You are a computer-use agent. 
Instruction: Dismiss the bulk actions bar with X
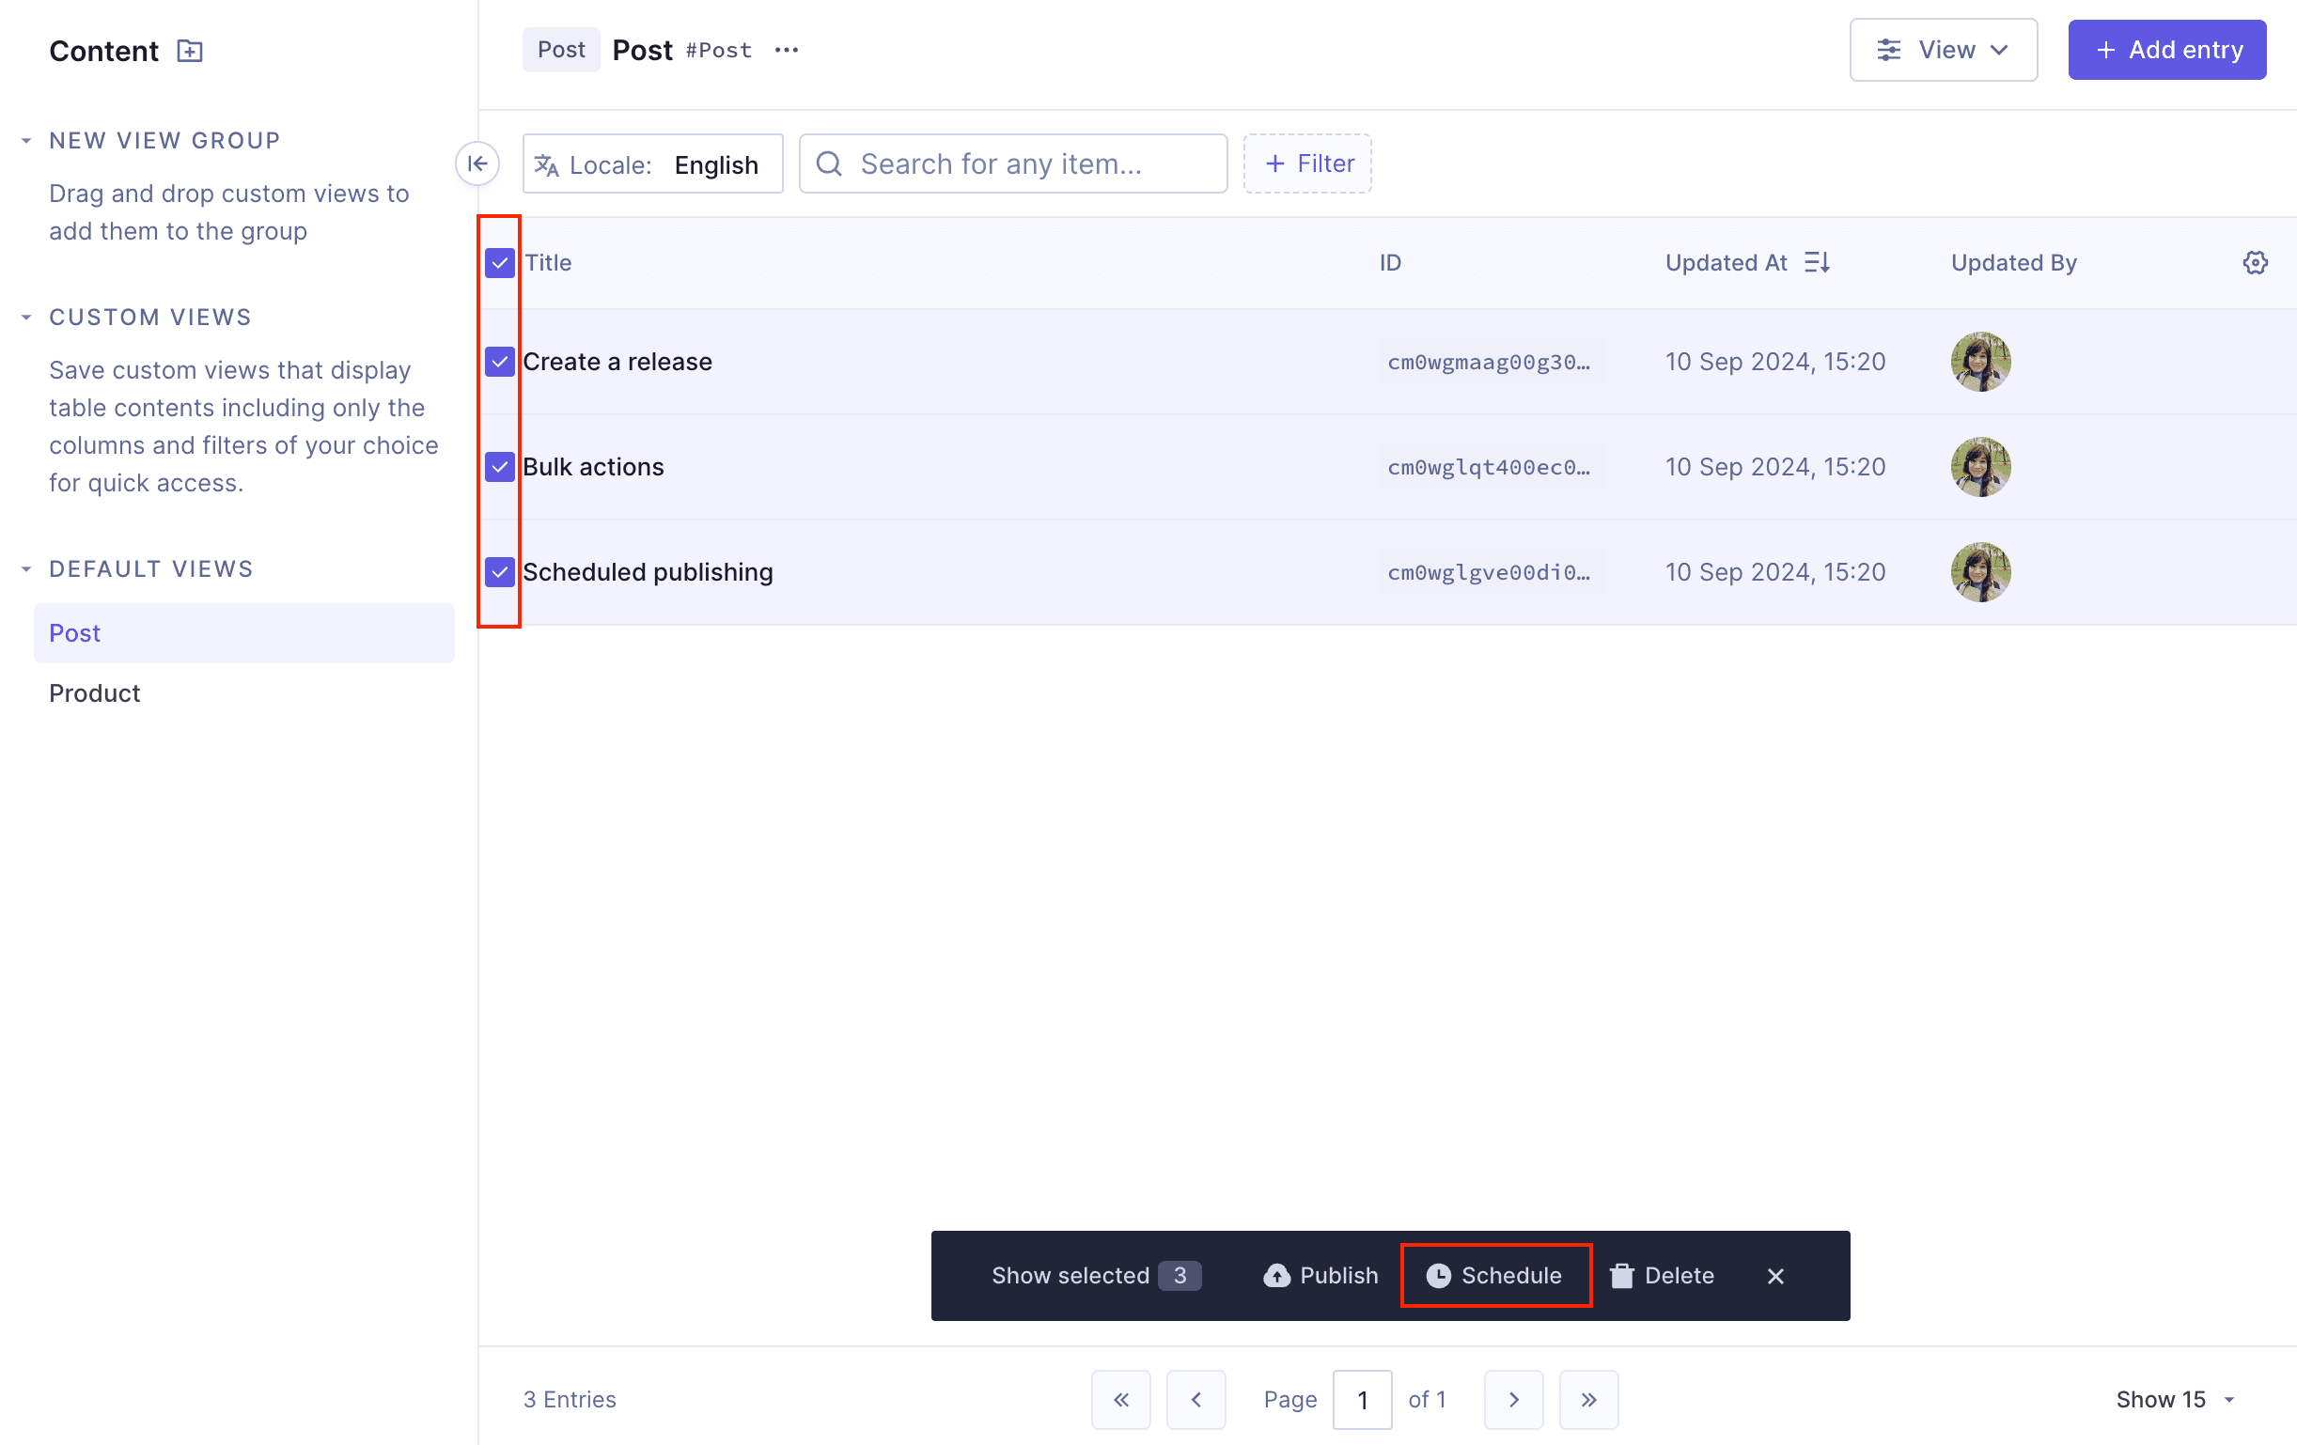(x=1774, y=1276)
